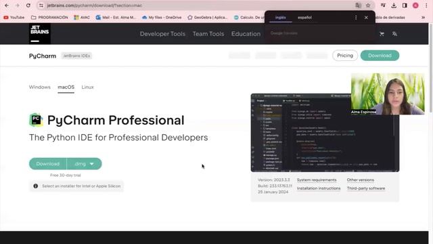Open the PROGRAMACIÓN bookmarks folder
The height and width of the screenshot is (244, 433).
[49, 18]
